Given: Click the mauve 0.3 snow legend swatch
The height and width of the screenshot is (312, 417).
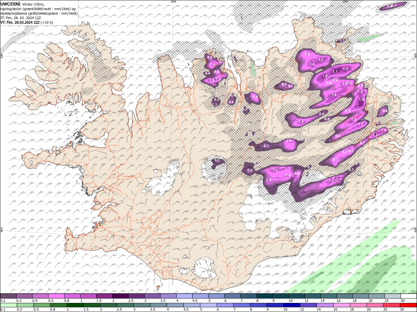Looking at the screenshot, I should click(x=24, y=296).
